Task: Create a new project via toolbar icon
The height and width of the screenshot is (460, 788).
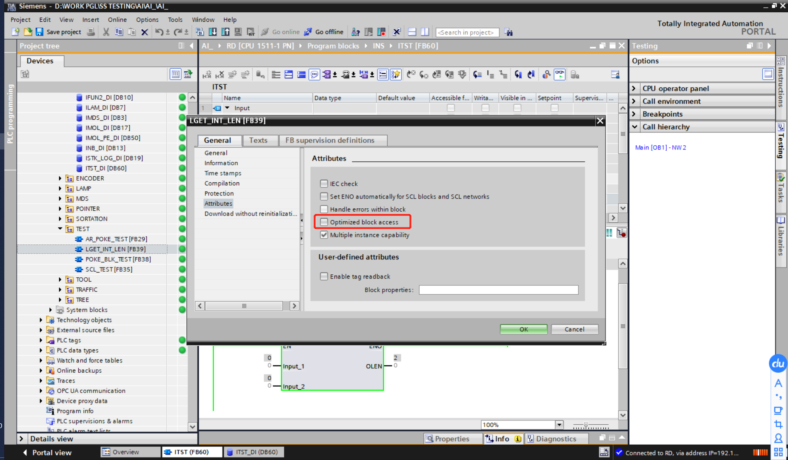Action: point(16,32)
